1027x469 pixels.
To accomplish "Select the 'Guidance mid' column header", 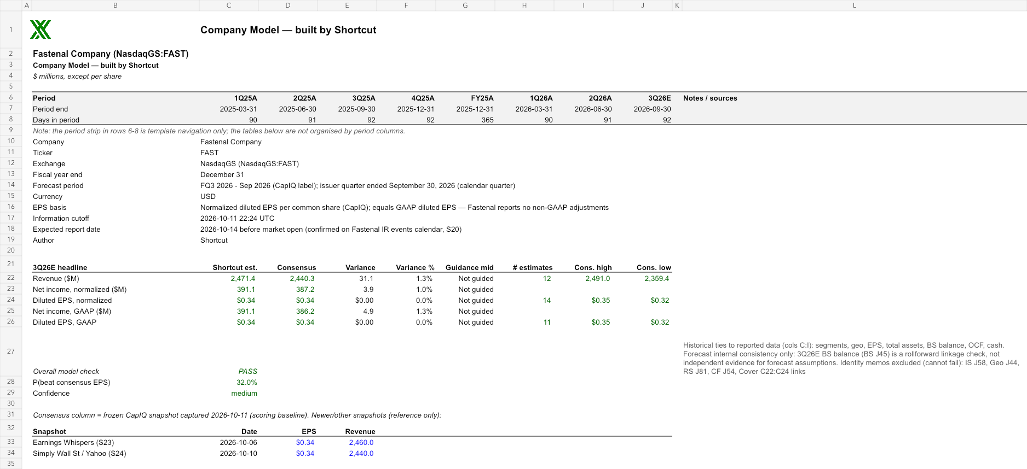I will (470, 268).
